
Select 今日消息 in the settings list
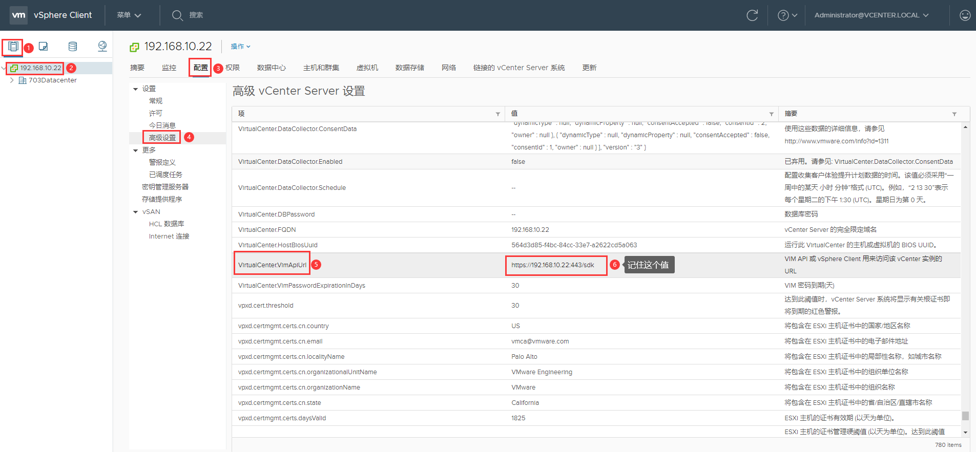click(162, 125)
